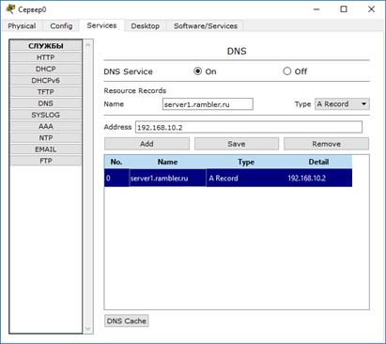Open the DNS Cache

(127, 321)
